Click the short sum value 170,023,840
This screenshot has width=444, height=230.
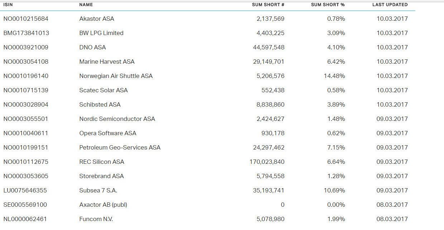tap(267, 162)
